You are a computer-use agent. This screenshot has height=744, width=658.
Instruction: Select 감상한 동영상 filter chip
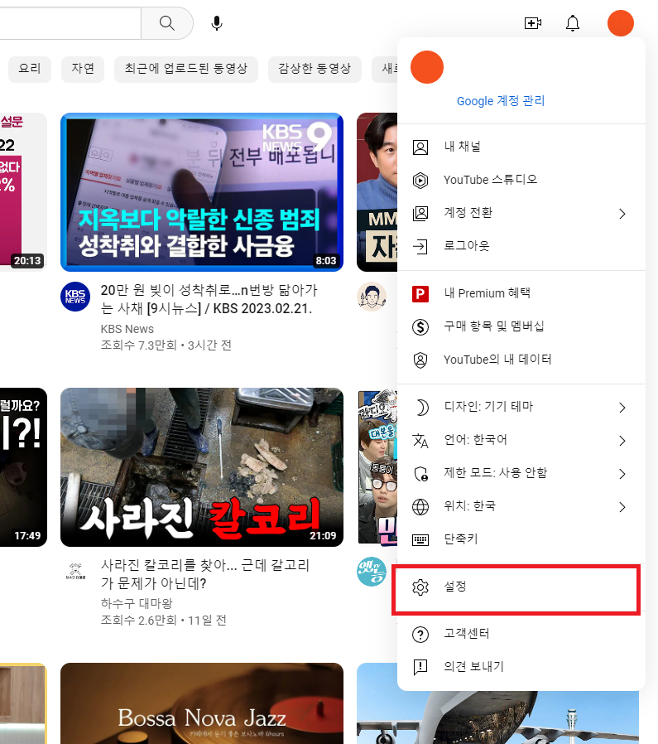[315, 69]
